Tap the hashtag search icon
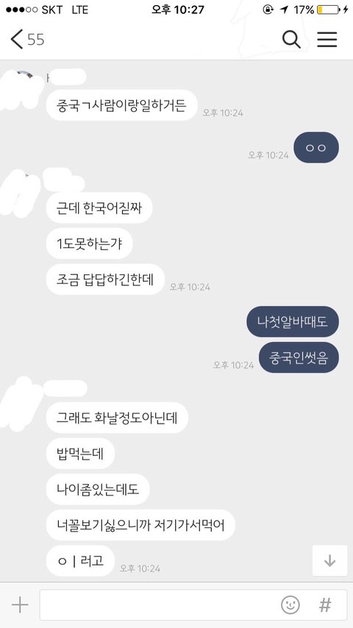353x628 pixels. click(x=325, y=604)
